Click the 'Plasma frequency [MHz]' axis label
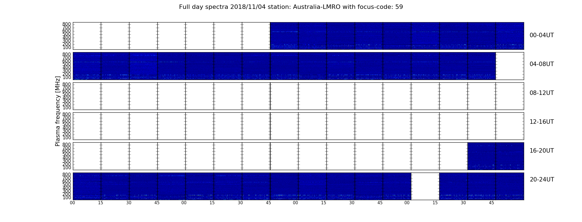Image resolution: width=582 pixels, height=222 pixels. coord(58,111)
